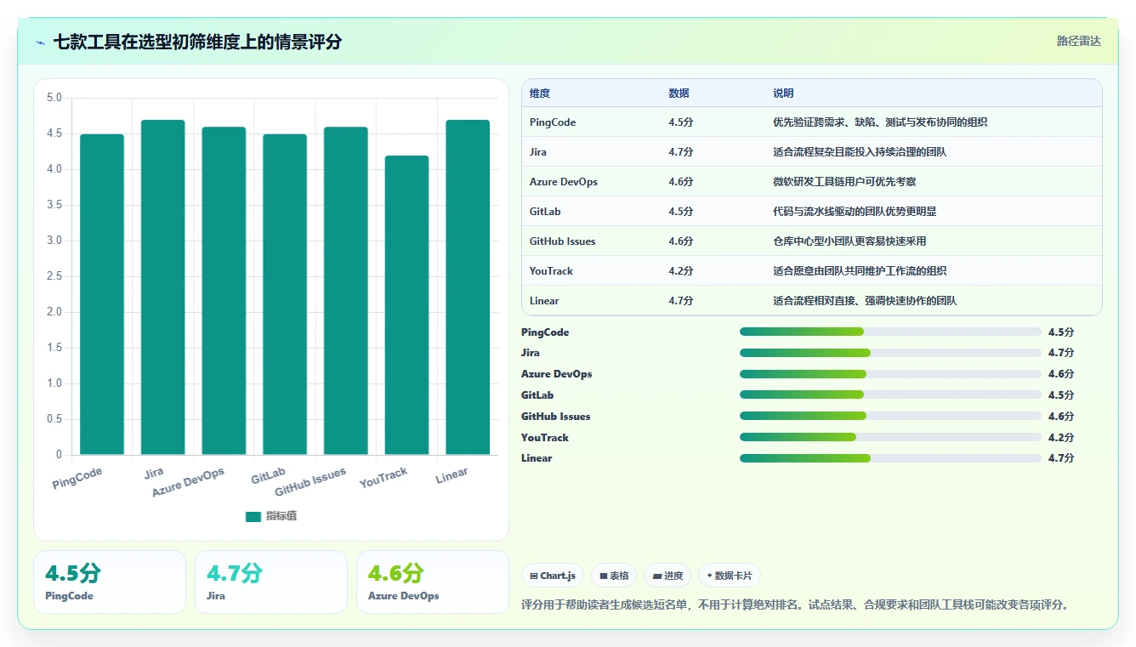Open the PingCode 4.5分 data card
Image resolution: width=1136 pixels, height=647 pixels.
click(110, 582)
